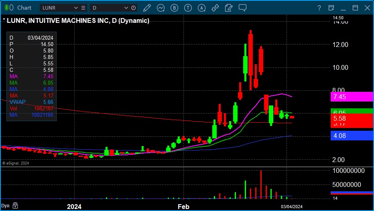Click the circled B toolbar icon
This screenshot has height=211, width=374.
coord(174,8)
